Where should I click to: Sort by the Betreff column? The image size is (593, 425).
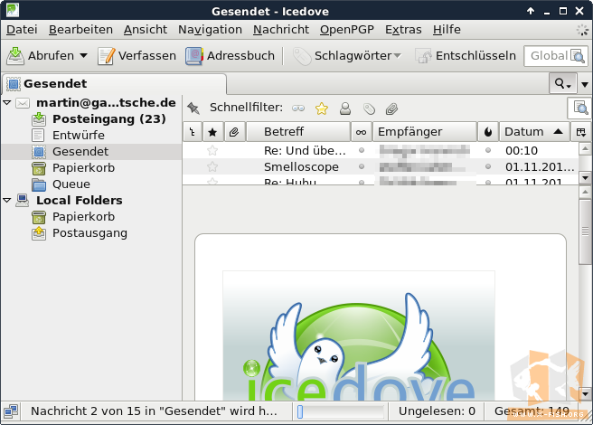click(x=298, y=132)
